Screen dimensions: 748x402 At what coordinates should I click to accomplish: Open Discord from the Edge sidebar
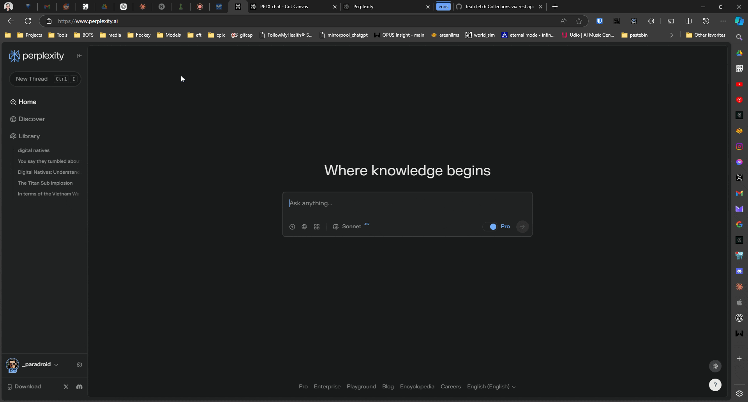coord(739,271)
